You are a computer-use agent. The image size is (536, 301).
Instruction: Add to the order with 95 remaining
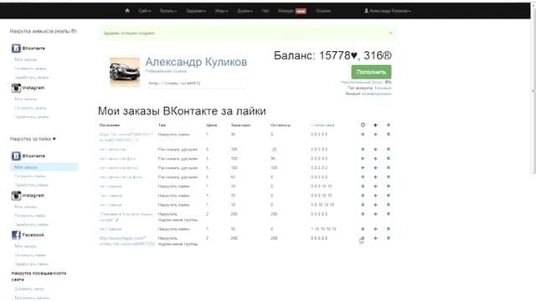[x=375, y=158]
